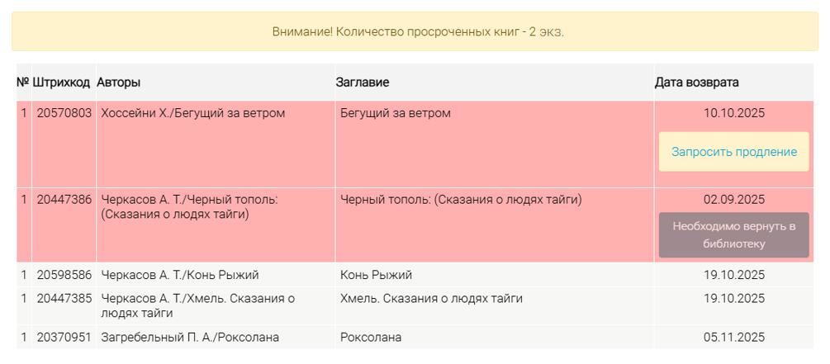Click title 'Роксолана' in Заглавие column

pyautogui.click(x=371, y=338)
